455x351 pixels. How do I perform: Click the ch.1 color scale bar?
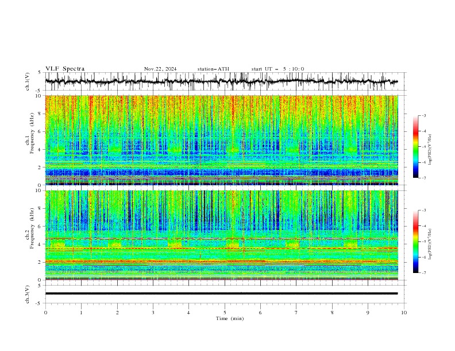pos(415,147)
